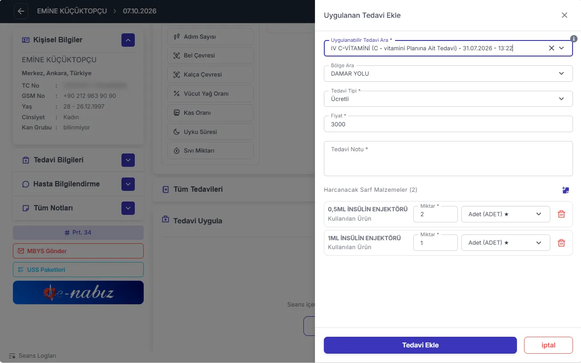The height and width of the screenshot is (363, 581).
Task: Select the Vücut Yağ Oranı measurement
Action: [210, 94]
